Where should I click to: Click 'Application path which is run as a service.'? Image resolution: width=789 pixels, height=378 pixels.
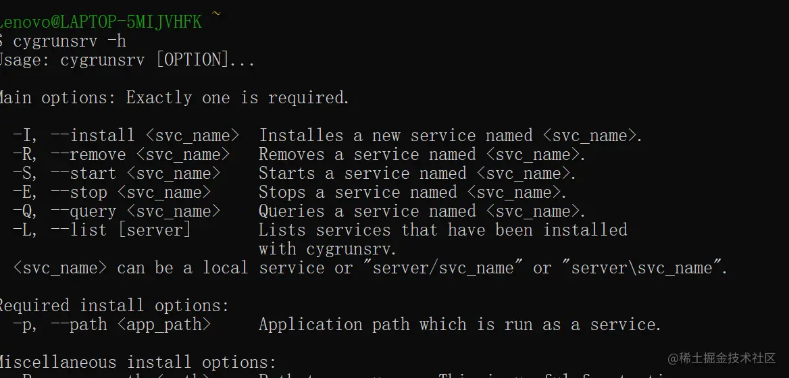[461, 324]
